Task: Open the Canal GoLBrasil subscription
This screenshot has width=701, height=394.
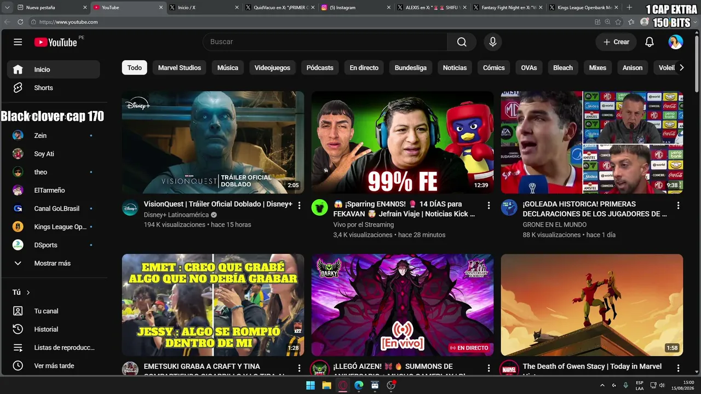Action: pyautogui.click(x=54, y=208)
